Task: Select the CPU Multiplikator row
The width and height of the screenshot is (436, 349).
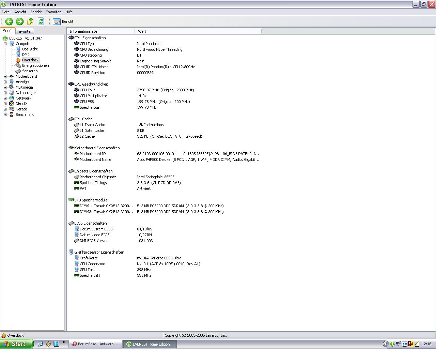Action: tap(164, 96)
